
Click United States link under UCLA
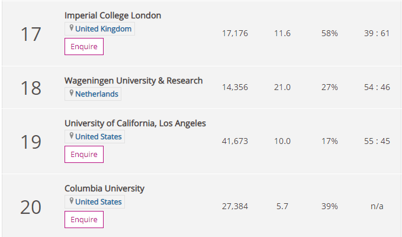coord(98,136)
